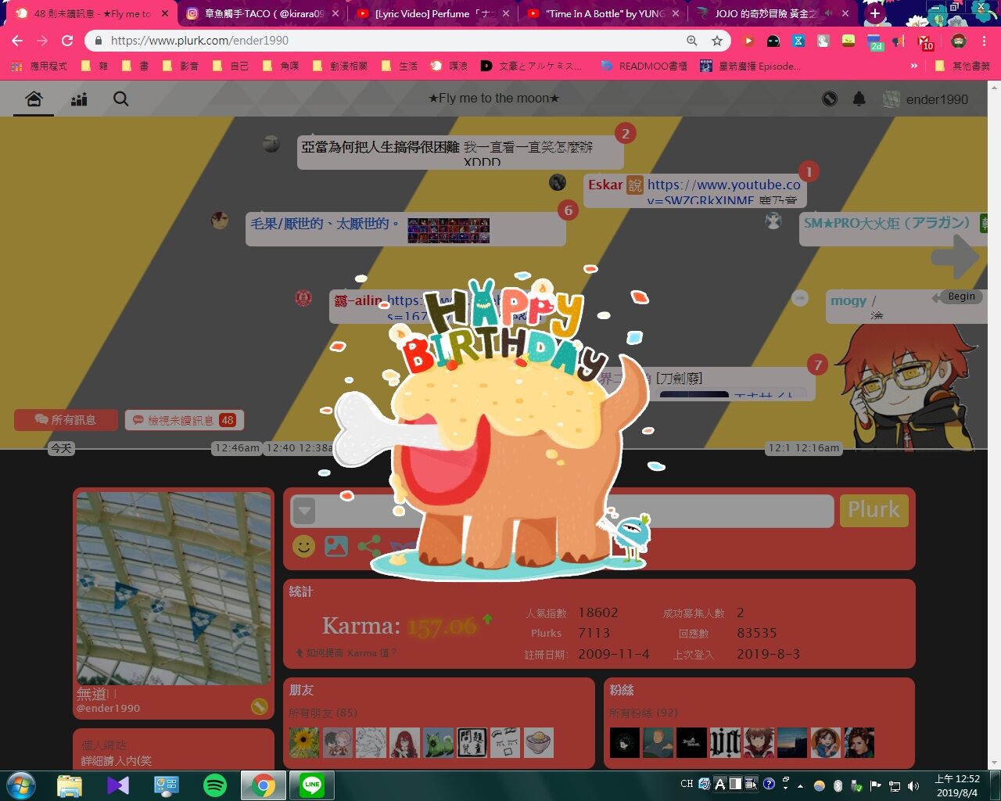Click the Windows Start button
The image size is (1001, 801).
pos(21,785)
